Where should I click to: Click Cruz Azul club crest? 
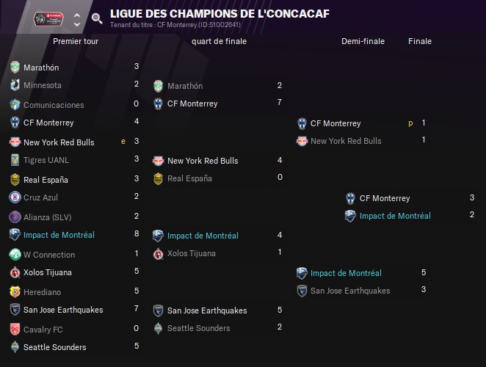(15, 197)
